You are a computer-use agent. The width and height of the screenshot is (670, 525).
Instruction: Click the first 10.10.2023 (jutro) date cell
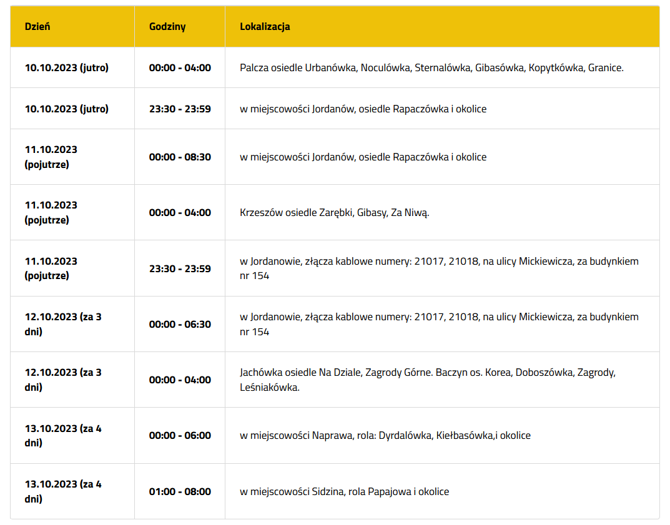(67, 68)
